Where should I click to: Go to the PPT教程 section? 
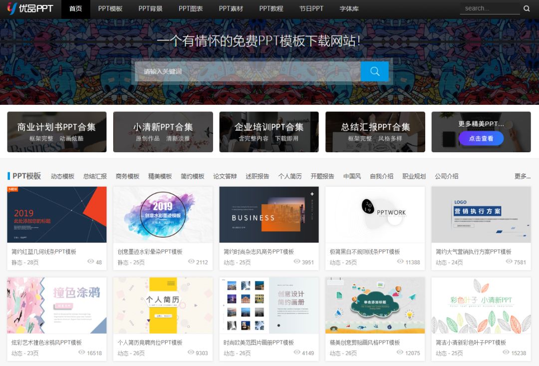coord(271,8)
